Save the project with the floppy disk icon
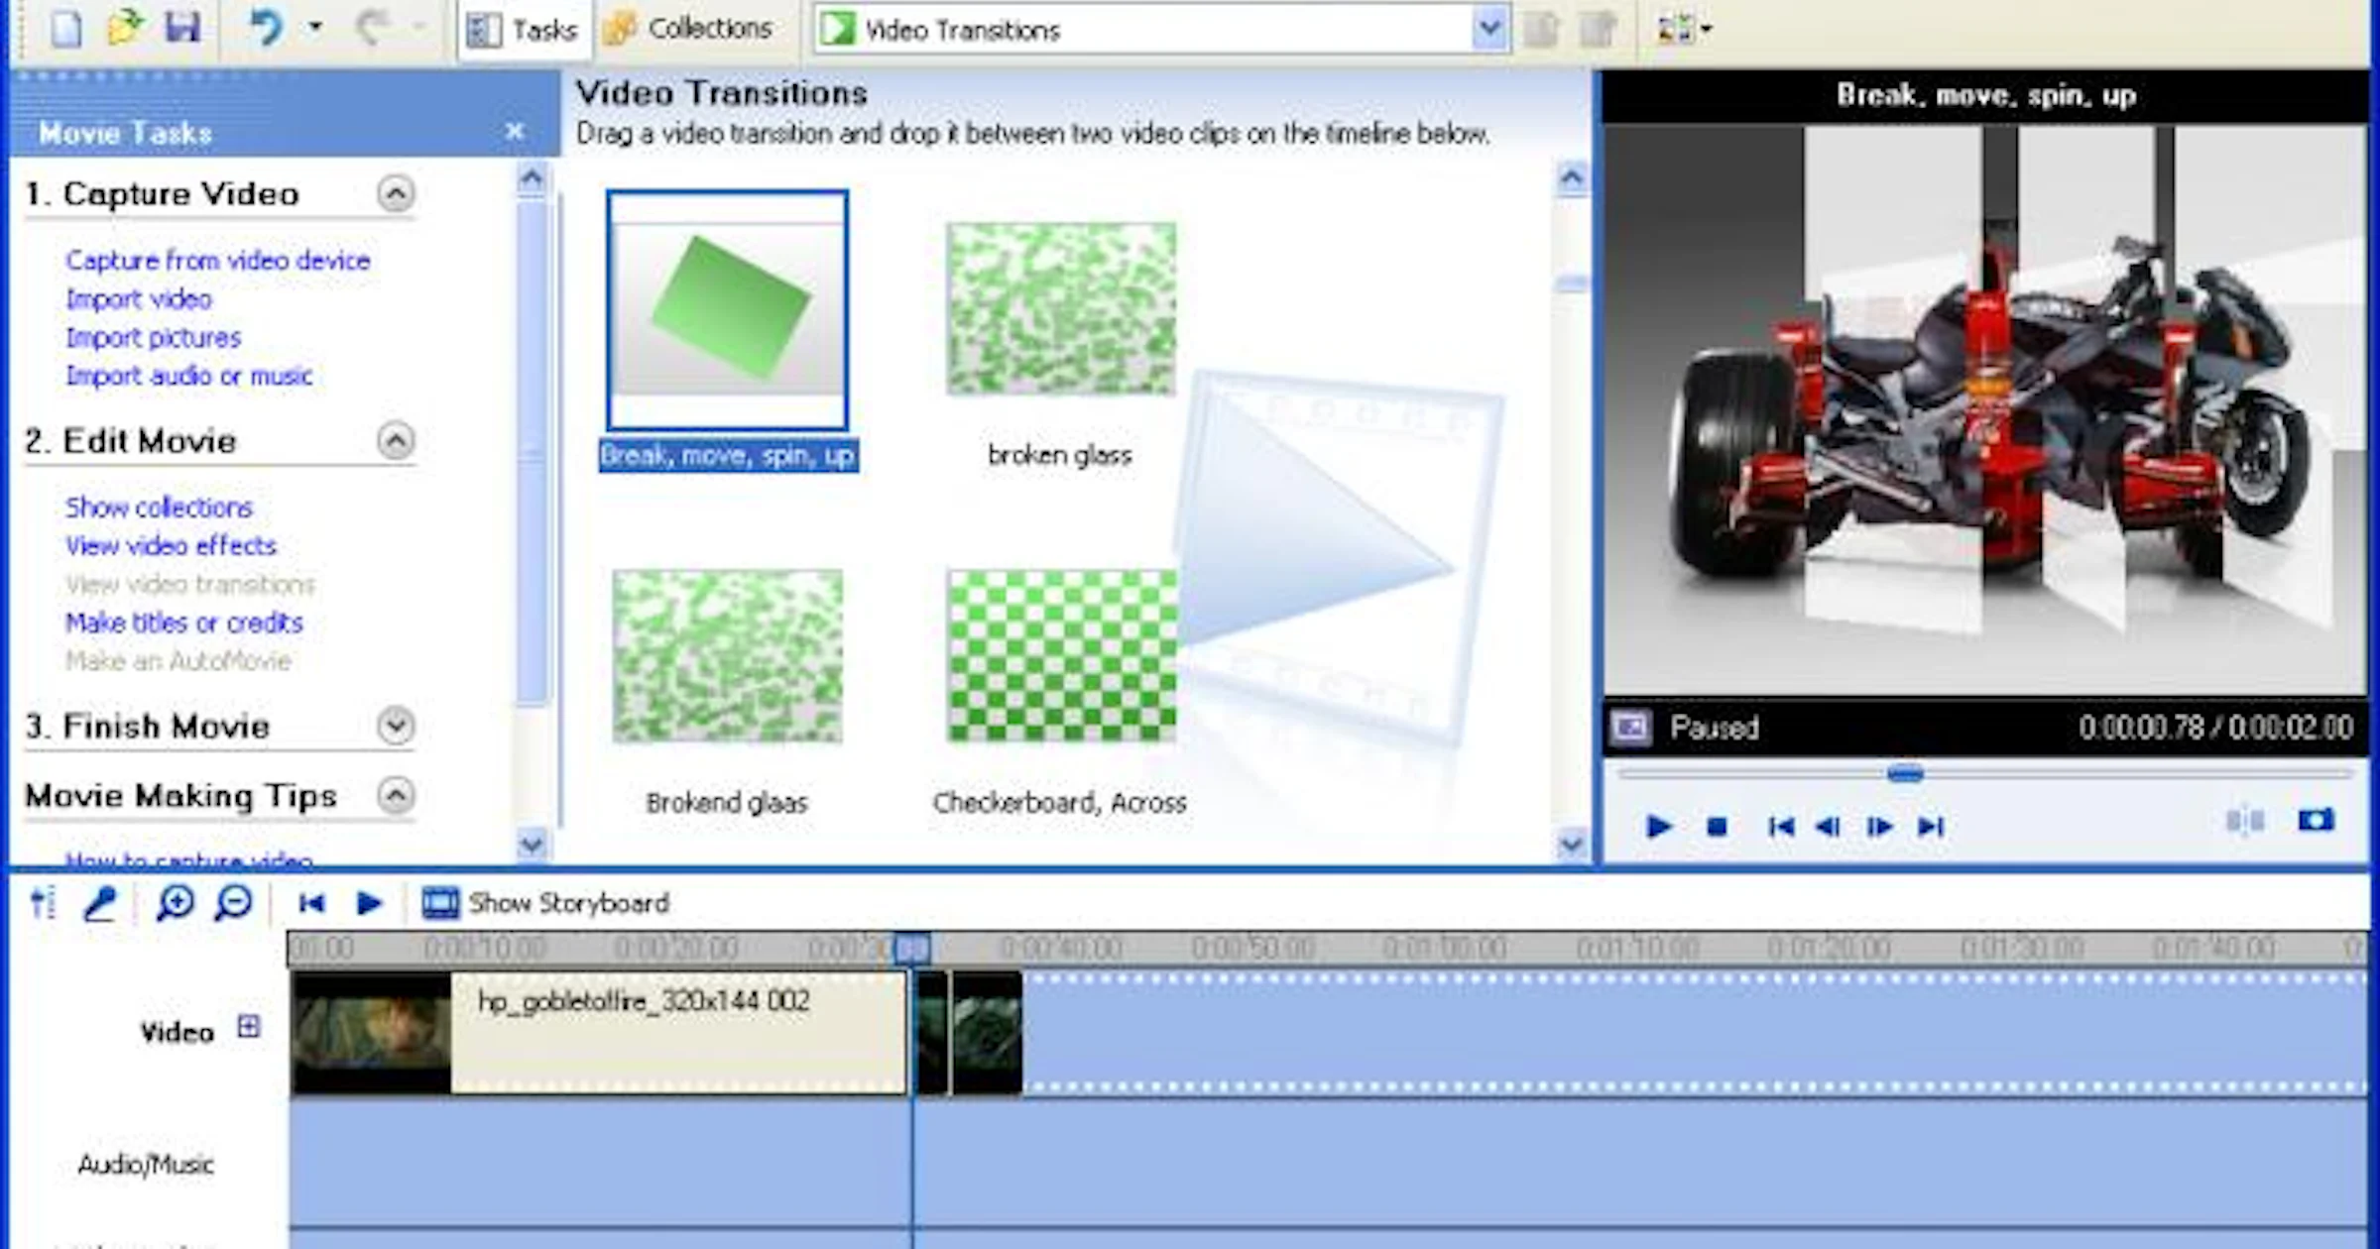Viewport: 2380px width, 1249px height. 182,28
